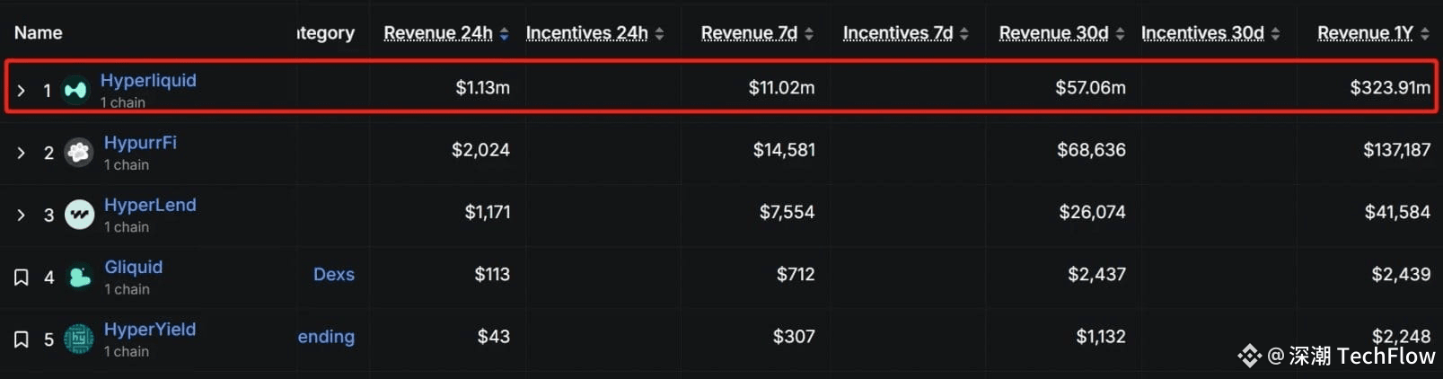Expand the HypurrFi row chevron
The width and height of the screenshot is (1443, 379).
pos(22,153)
